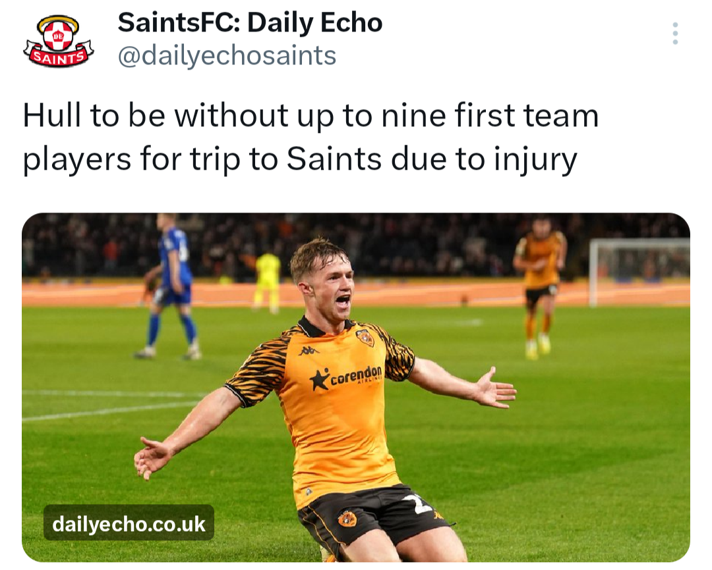
Task: Open the @dailyechosaints handle link
Action: click(x=227, y=56)
